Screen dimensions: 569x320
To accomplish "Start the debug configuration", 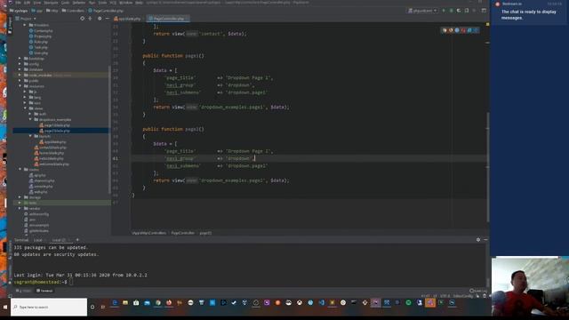I will (451, 11).
